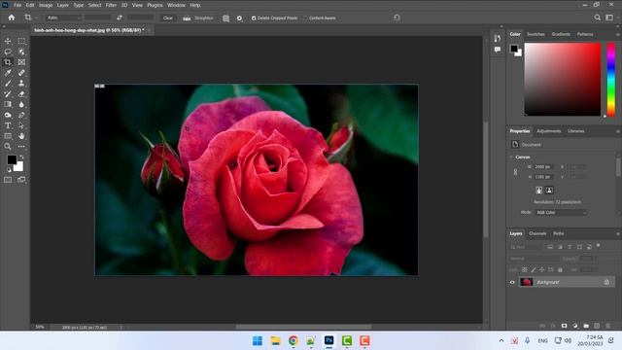Create a new group folder in Layers
Viewport: 622px width, 350px height.
coord(586,326)
